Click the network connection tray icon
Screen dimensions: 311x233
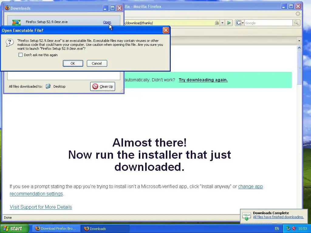tap(288, 228)
